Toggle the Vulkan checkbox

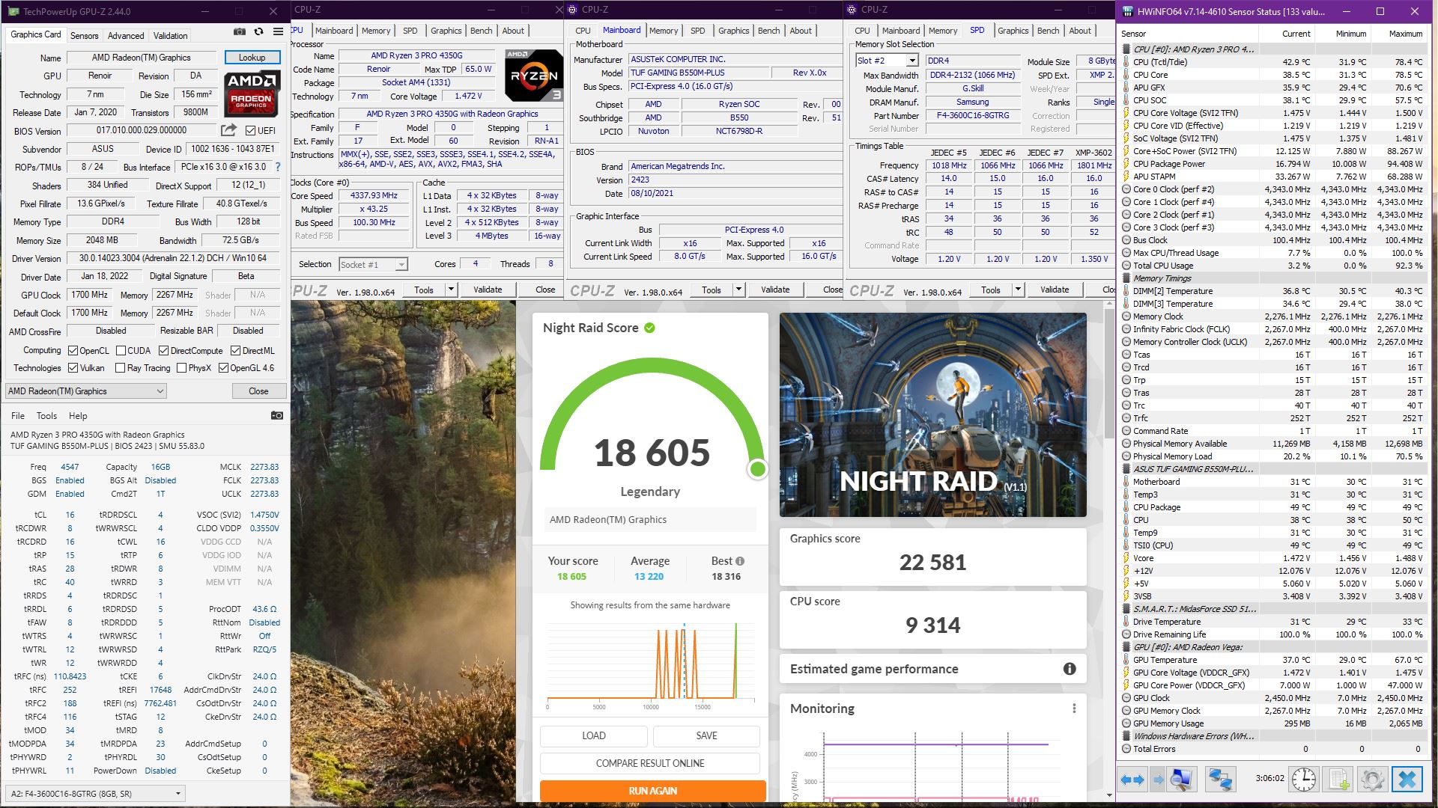[73, 367]
